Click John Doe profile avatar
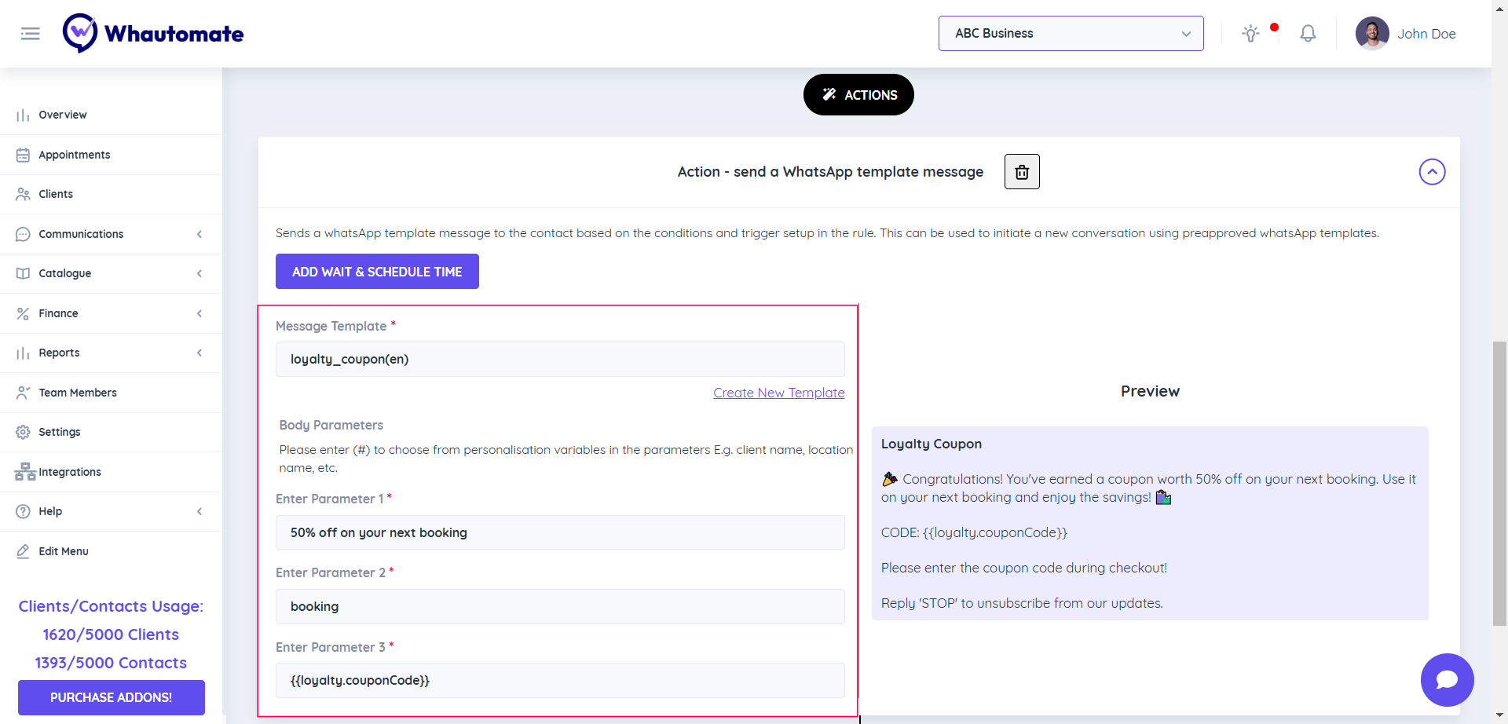 point(1372,34)
